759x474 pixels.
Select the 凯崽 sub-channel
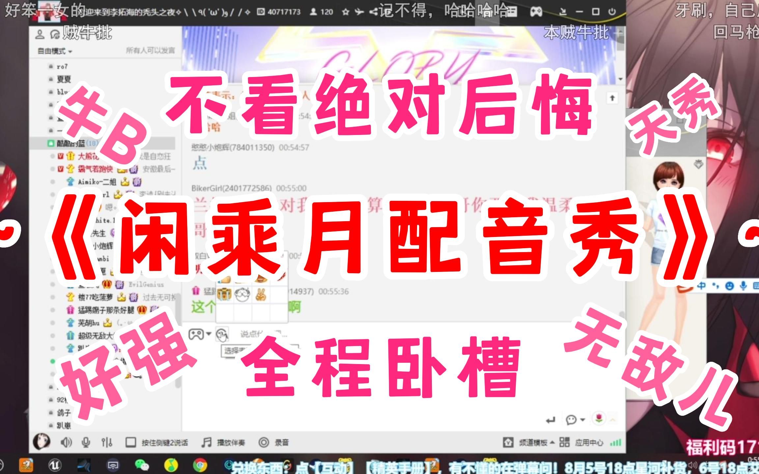pyautogui.click(x=64, y=425)
